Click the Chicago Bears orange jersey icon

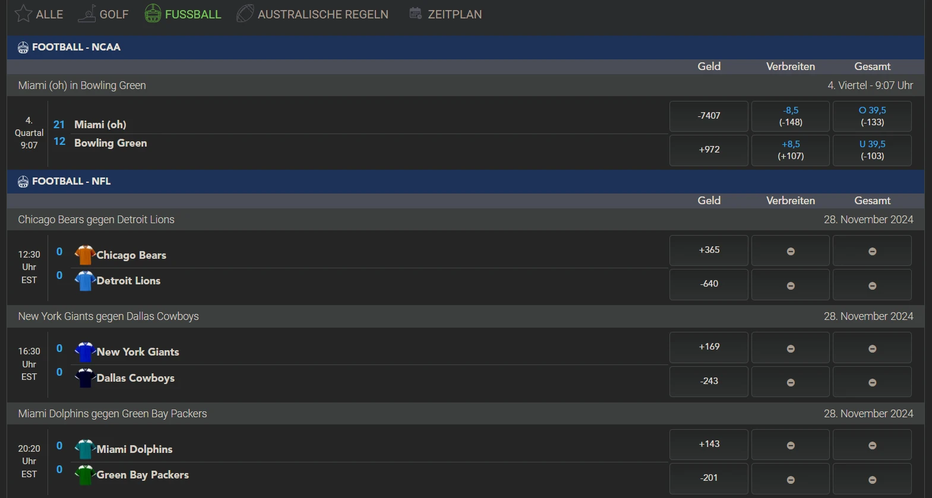(85, 255)
